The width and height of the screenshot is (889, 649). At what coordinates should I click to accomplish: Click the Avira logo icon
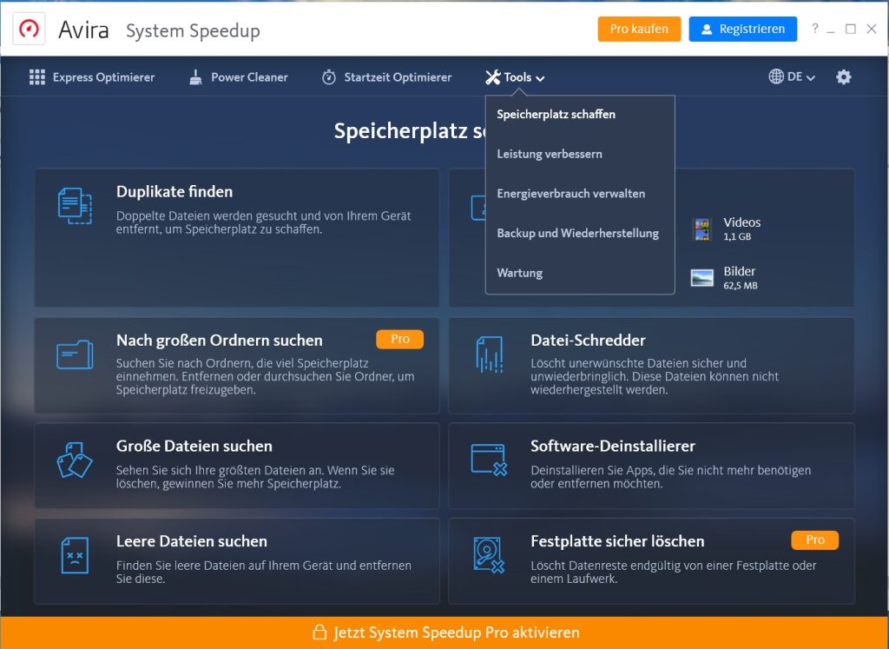[x=29, y=29]
